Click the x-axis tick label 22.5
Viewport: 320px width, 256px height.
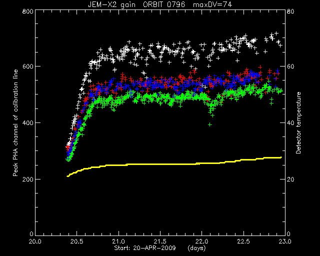(x=243, y=241)
